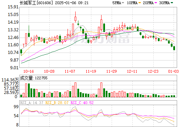Click the 12-11 date label
The height and width of the screenshot is (127, 182).
tap(132, 71)
